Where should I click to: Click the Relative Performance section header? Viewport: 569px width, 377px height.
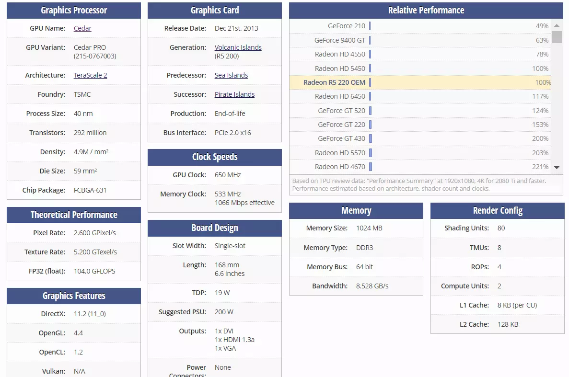pos(426,11)
